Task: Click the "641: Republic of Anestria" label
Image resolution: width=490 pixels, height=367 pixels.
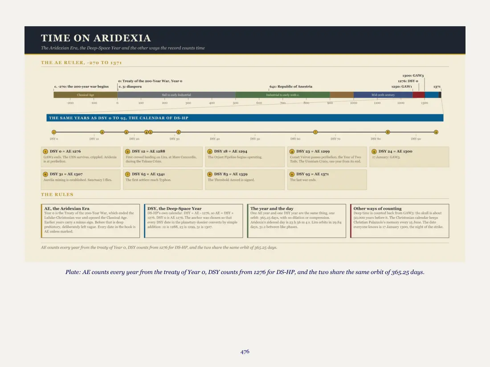Action: 290,86
